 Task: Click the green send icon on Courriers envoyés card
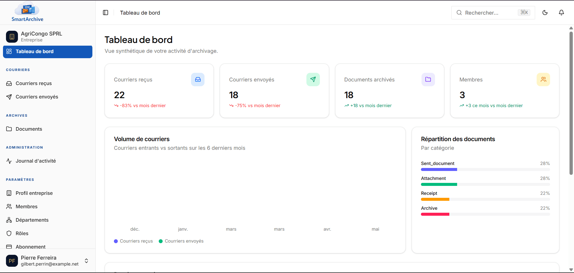pyautogui.click(x=313, y=79)
